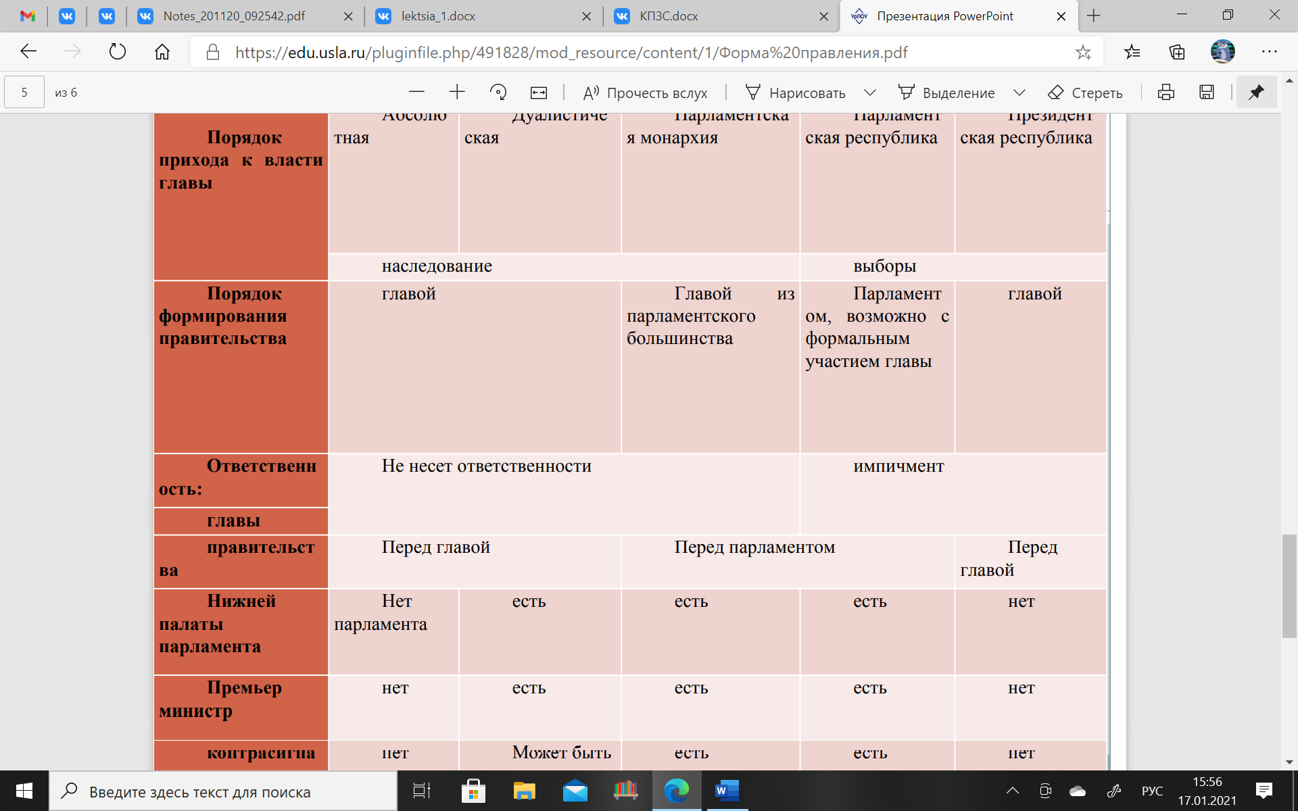Click the PDF page number field
The image size is (1298, 811).
coord(24,92)
